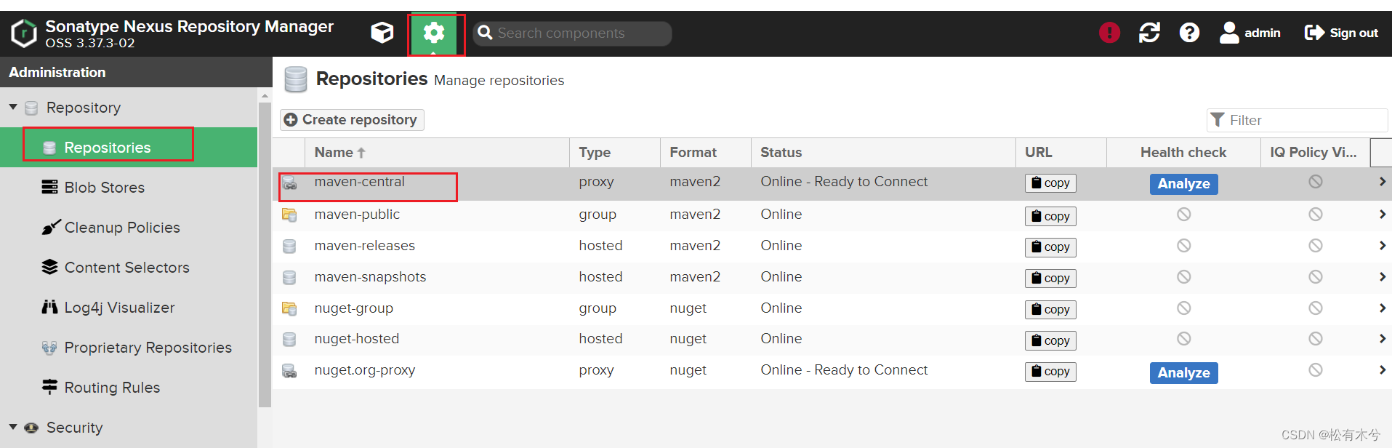The image size is (1392, 448).
Task: Open maven-central row chevron
Action: point(1382,182)
